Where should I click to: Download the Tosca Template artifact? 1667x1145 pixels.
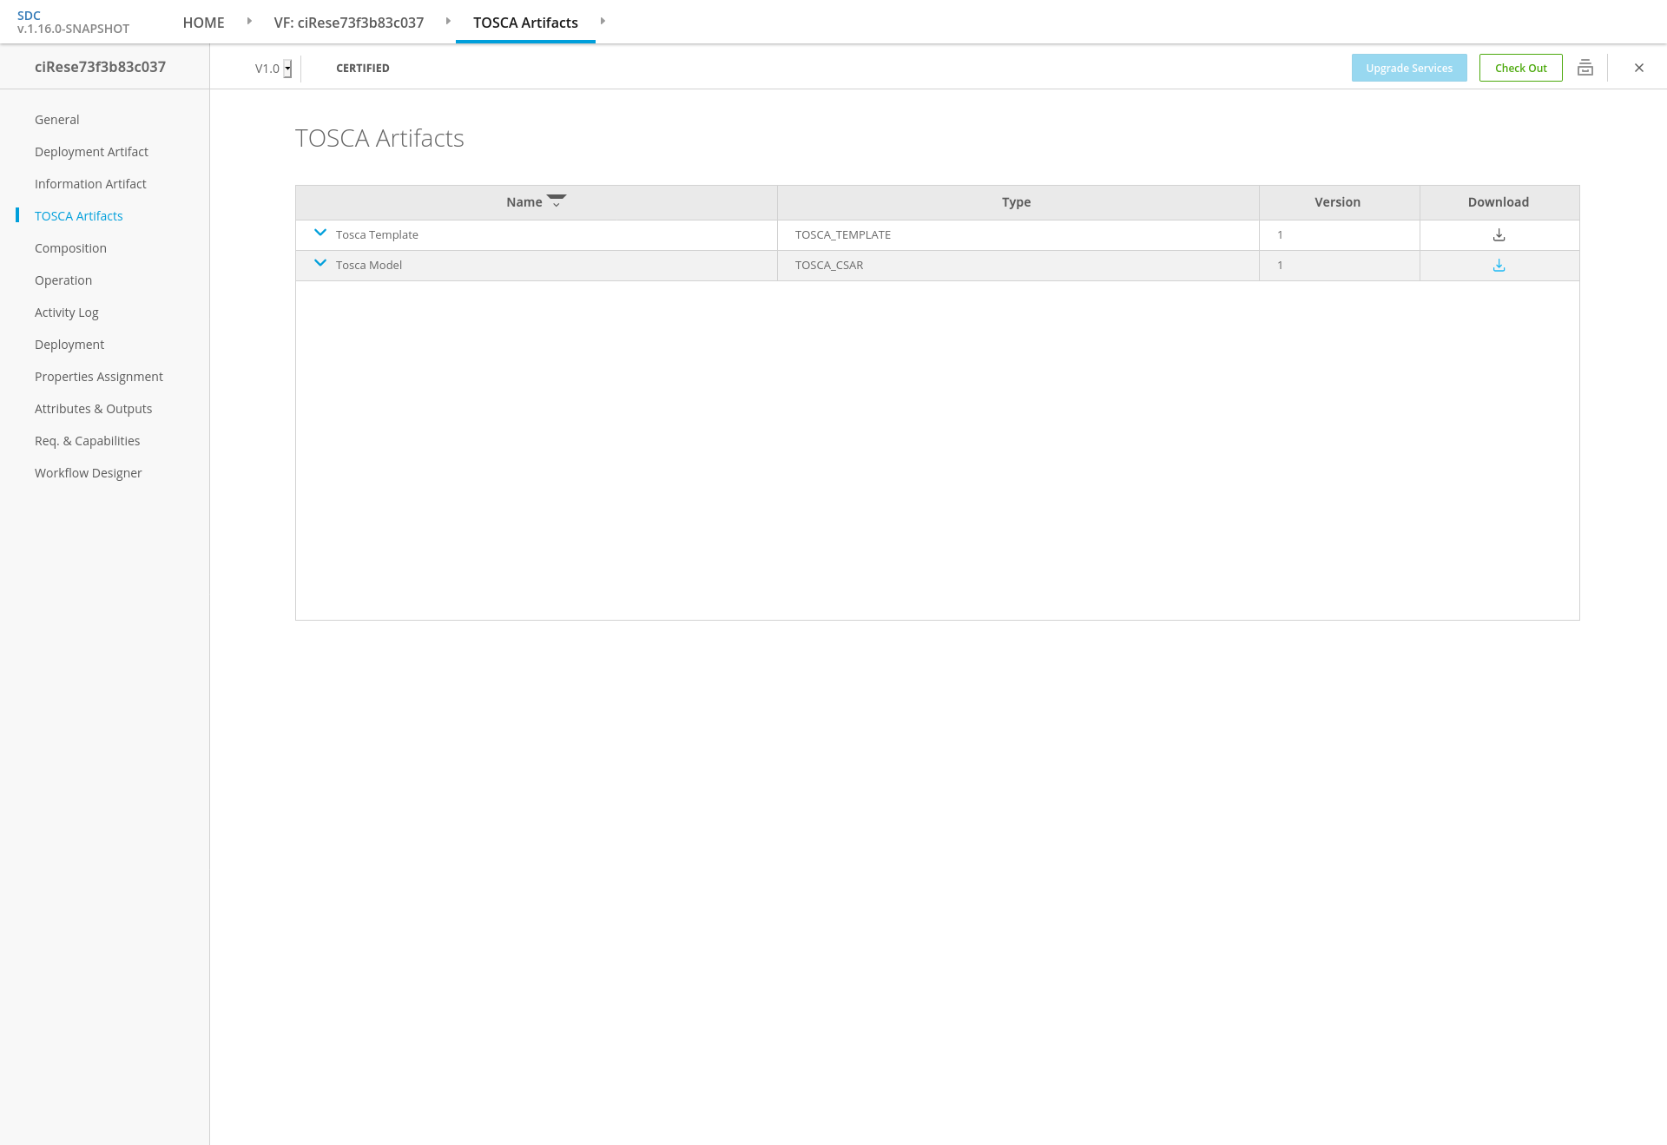(x=1499, y=235)
